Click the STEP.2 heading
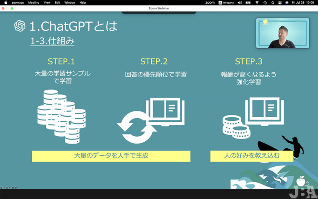This screenshot has width=318, height=199. pyautogui.click(x=154, y=61)
